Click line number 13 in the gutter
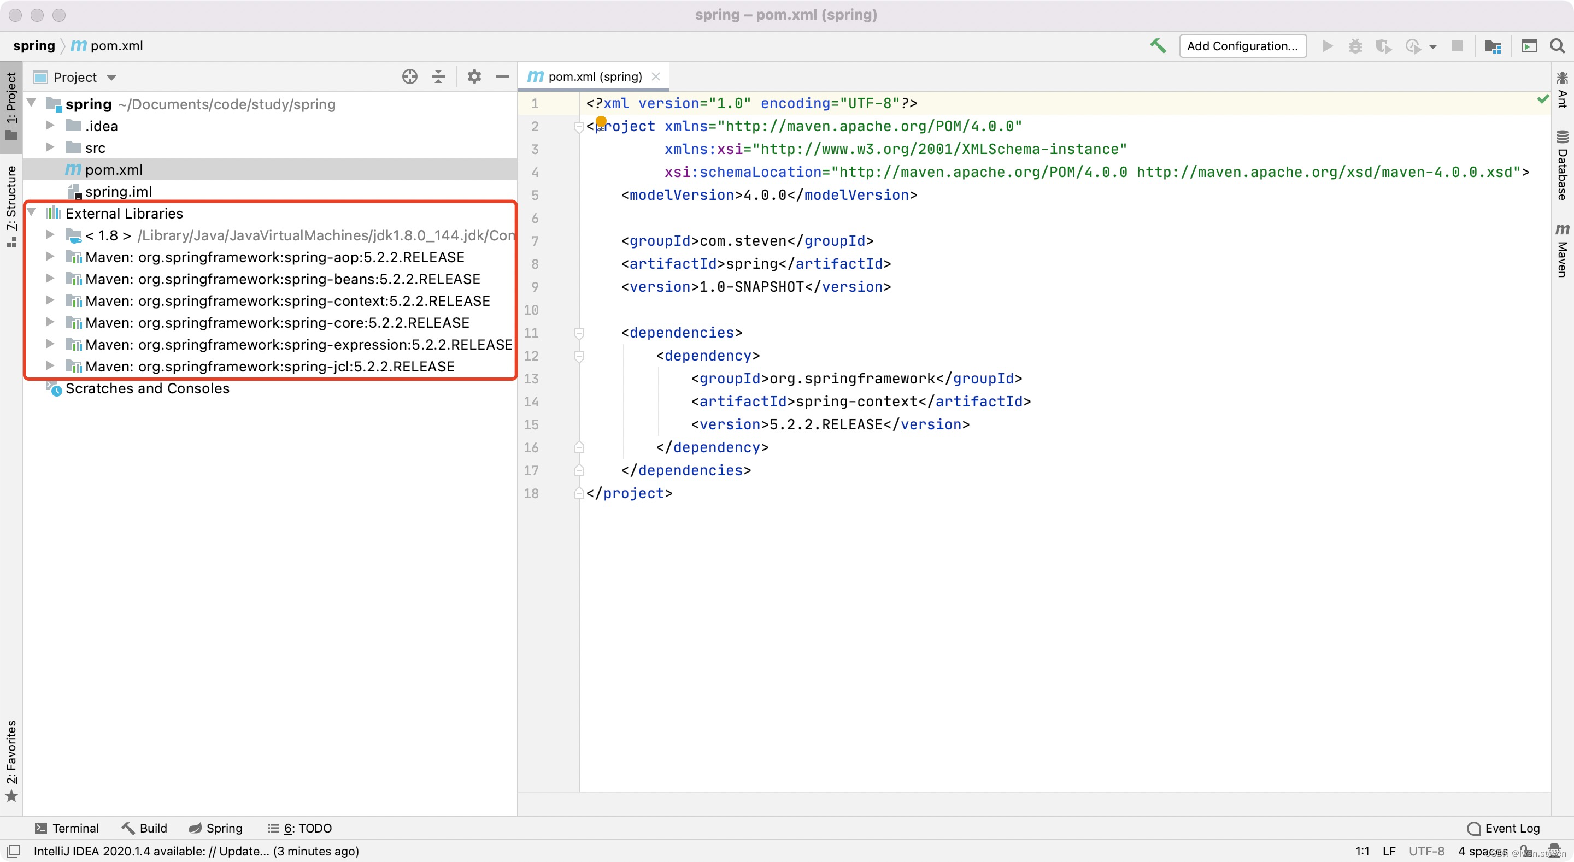1574x862 pixels. coord(531,379)
